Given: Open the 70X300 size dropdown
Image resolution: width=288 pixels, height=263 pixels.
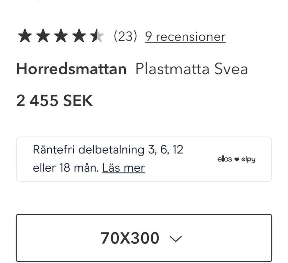Looking at the screenshot, I should pyautogui.click(x=144, y=238).
